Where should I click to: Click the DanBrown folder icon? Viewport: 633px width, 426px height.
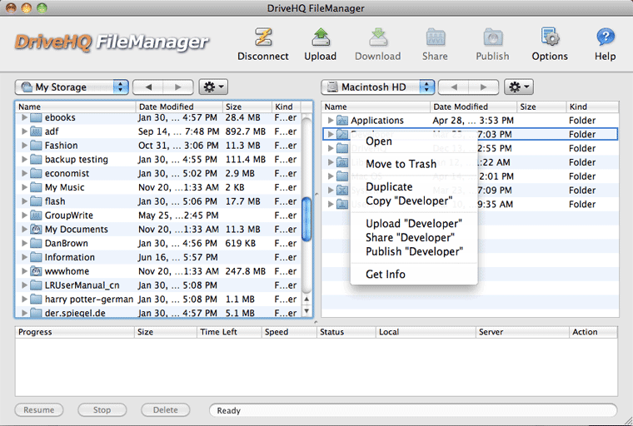point(37,243)
